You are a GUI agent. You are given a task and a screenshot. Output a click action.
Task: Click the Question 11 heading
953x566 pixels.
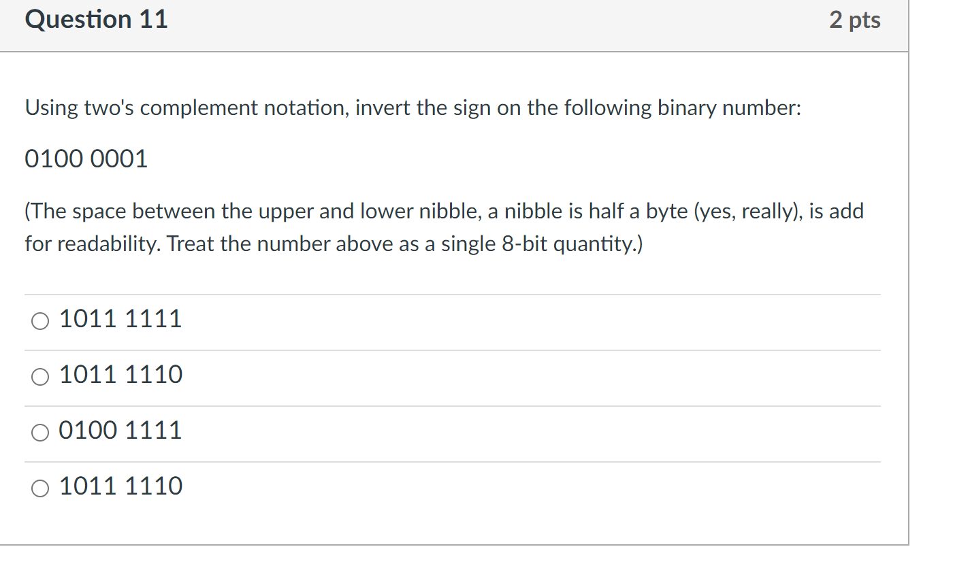coord(96,19)
